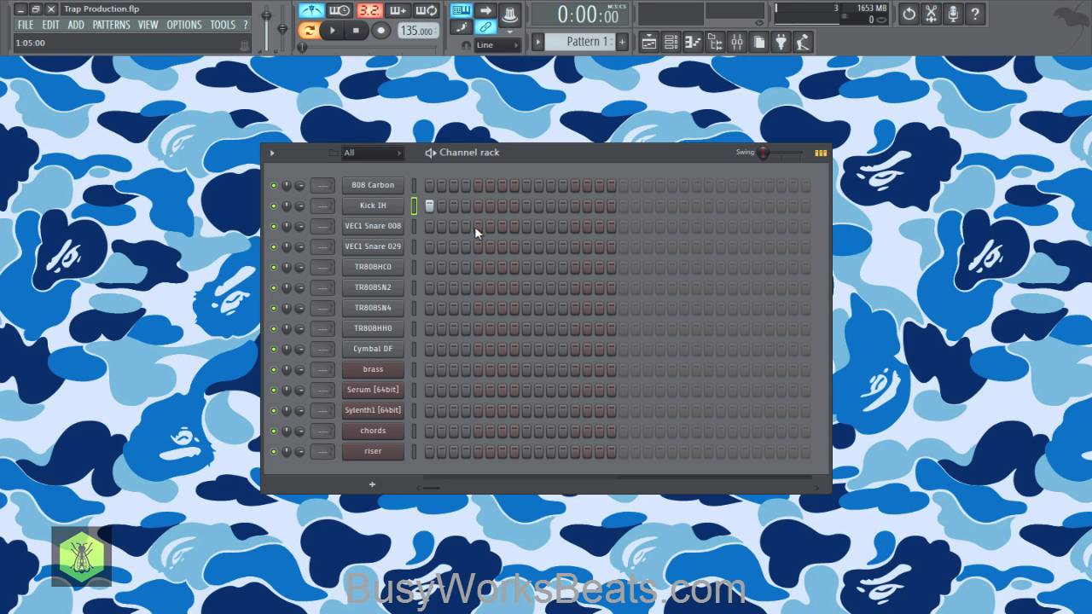
Task: Enable the overdub blend recording icon
Action: coord(398,10)
